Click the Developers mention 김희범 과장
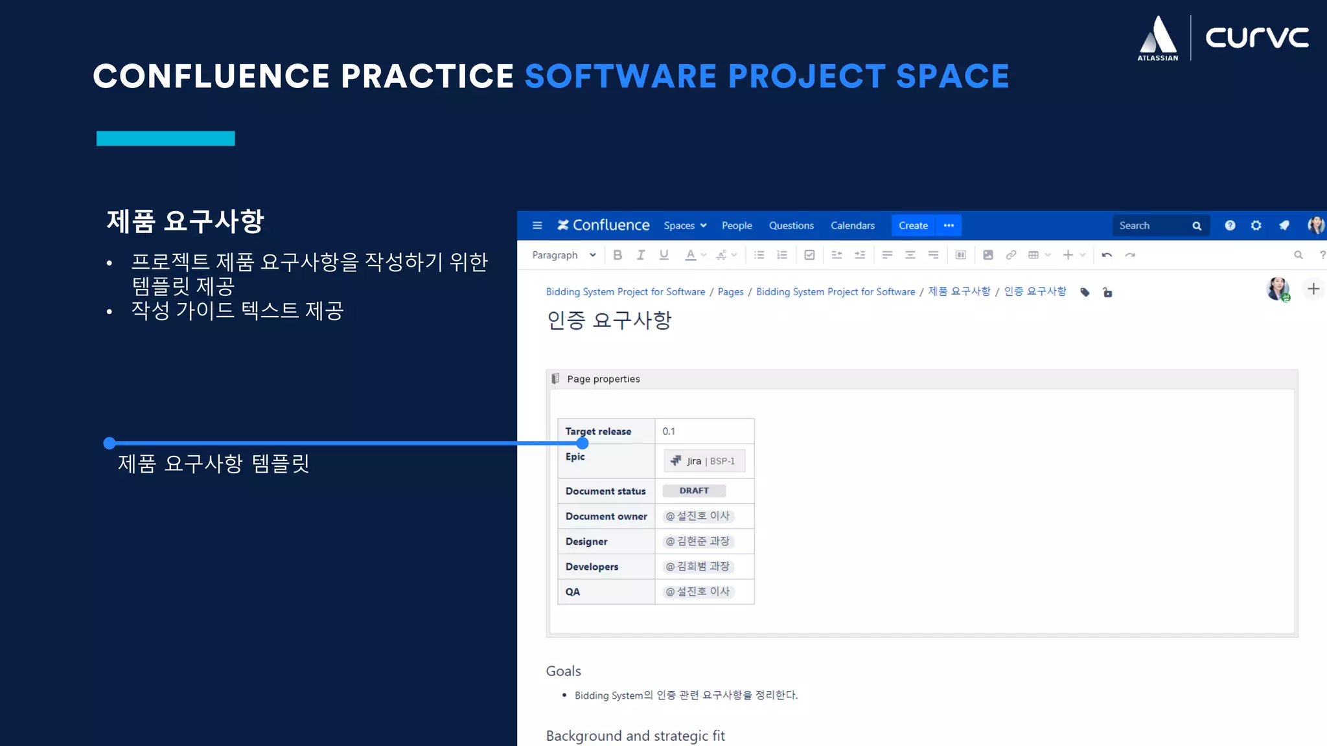 [x=698, y=567]
